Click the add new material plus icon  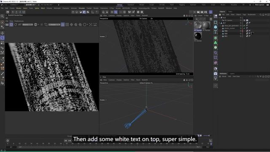tap(197, 19)
